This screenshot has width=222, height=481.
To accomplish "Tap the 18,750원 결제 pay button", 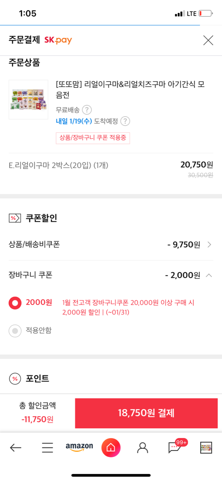I will pos(146,413).
